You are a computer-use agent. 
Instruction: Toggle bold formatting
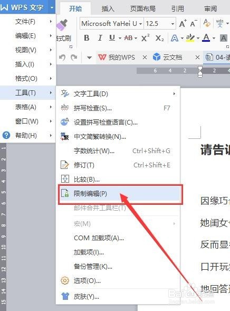87,37
